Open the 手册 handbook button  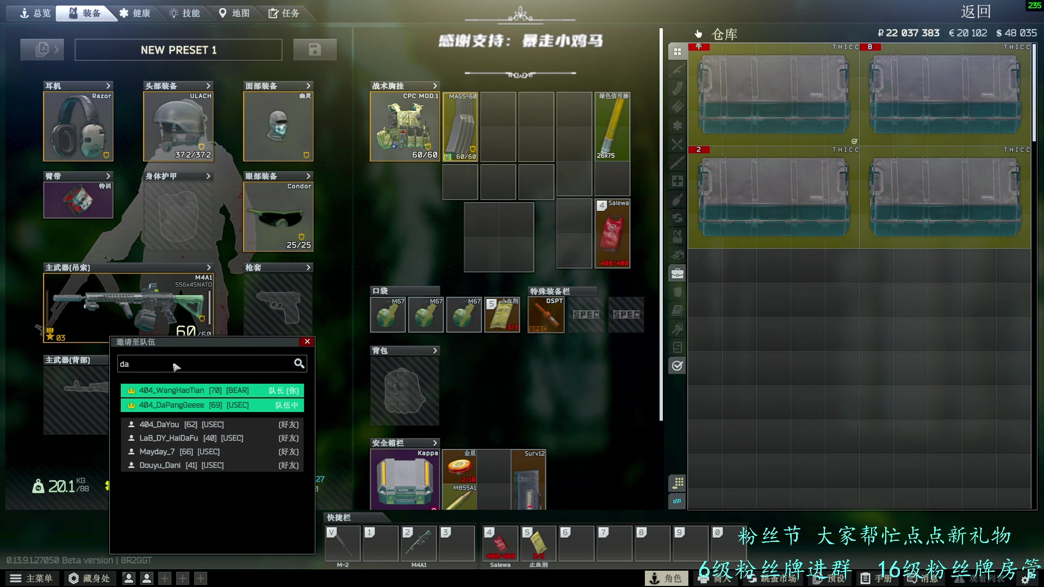[x=877, y=578]
